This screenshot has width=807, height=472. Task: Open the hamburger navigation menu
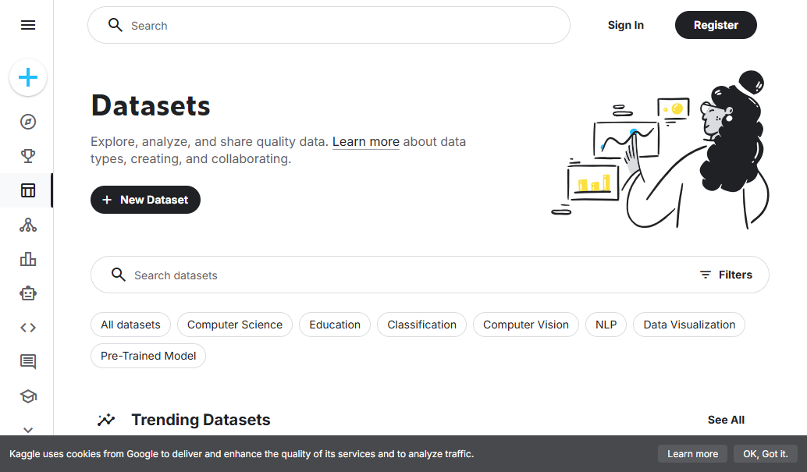pos(28,24)
